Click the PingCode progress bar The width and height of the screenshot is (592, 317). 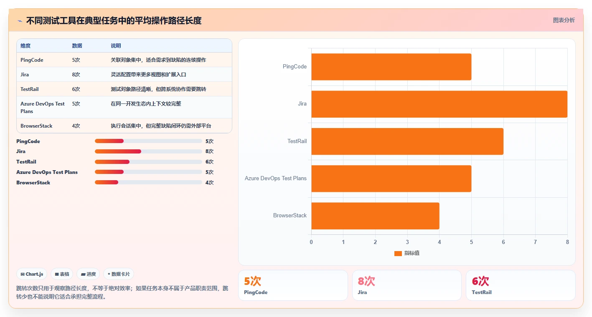pos(148,141)
